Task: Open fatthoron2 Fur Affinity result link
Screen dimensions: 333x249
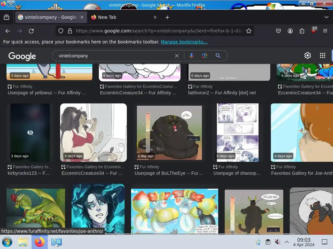Action: click(x=222, y=93)
